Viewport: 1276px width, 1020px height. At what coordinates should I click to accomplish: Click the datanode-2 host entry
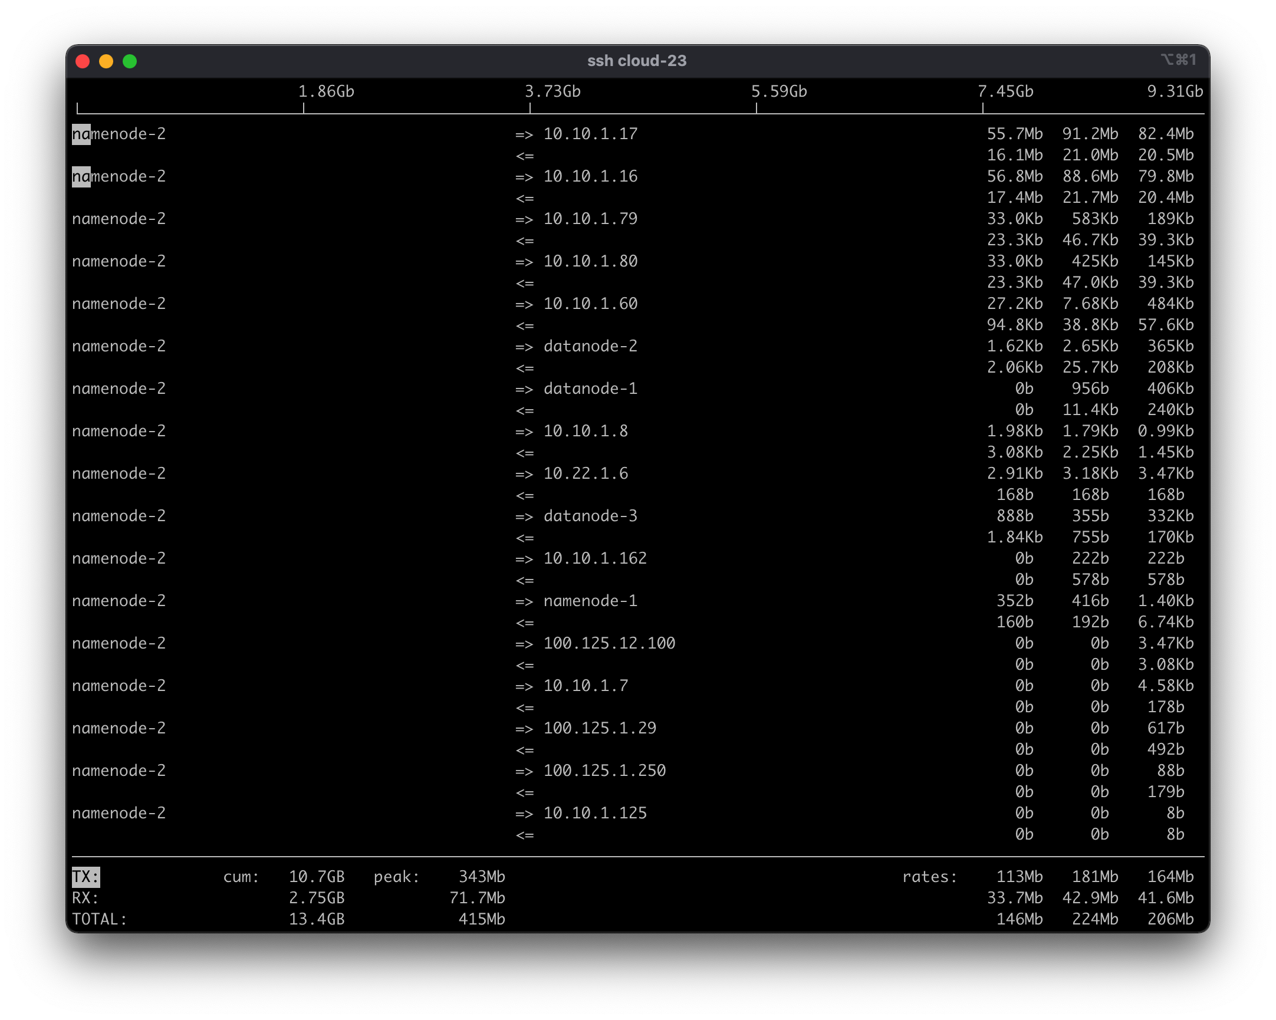click(x=590, y=346)
